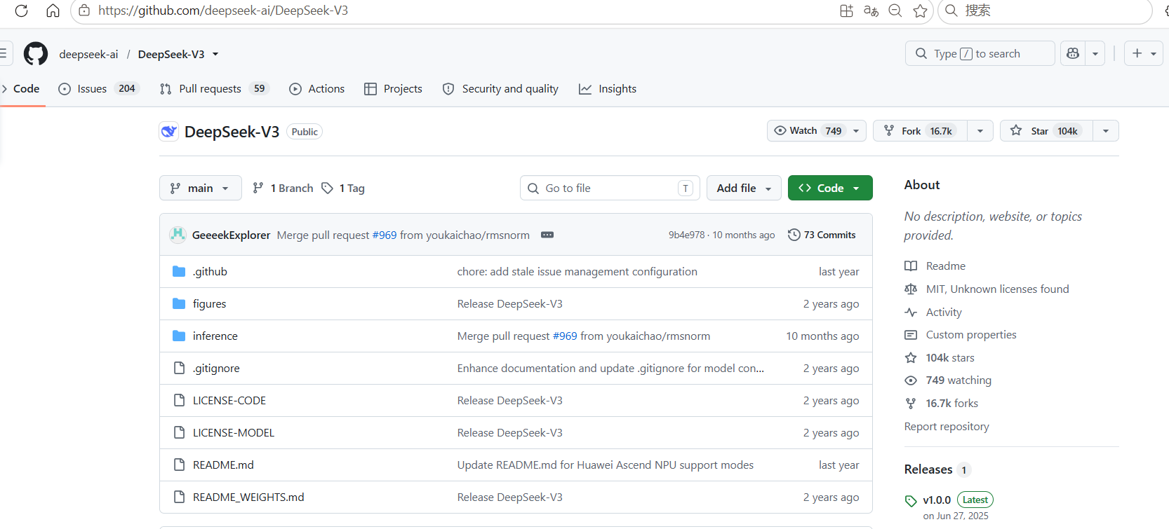Screen dimensions: 1169x529
Task: Expand the Copilot options dropdown arrow
Action: [1095, 53]
